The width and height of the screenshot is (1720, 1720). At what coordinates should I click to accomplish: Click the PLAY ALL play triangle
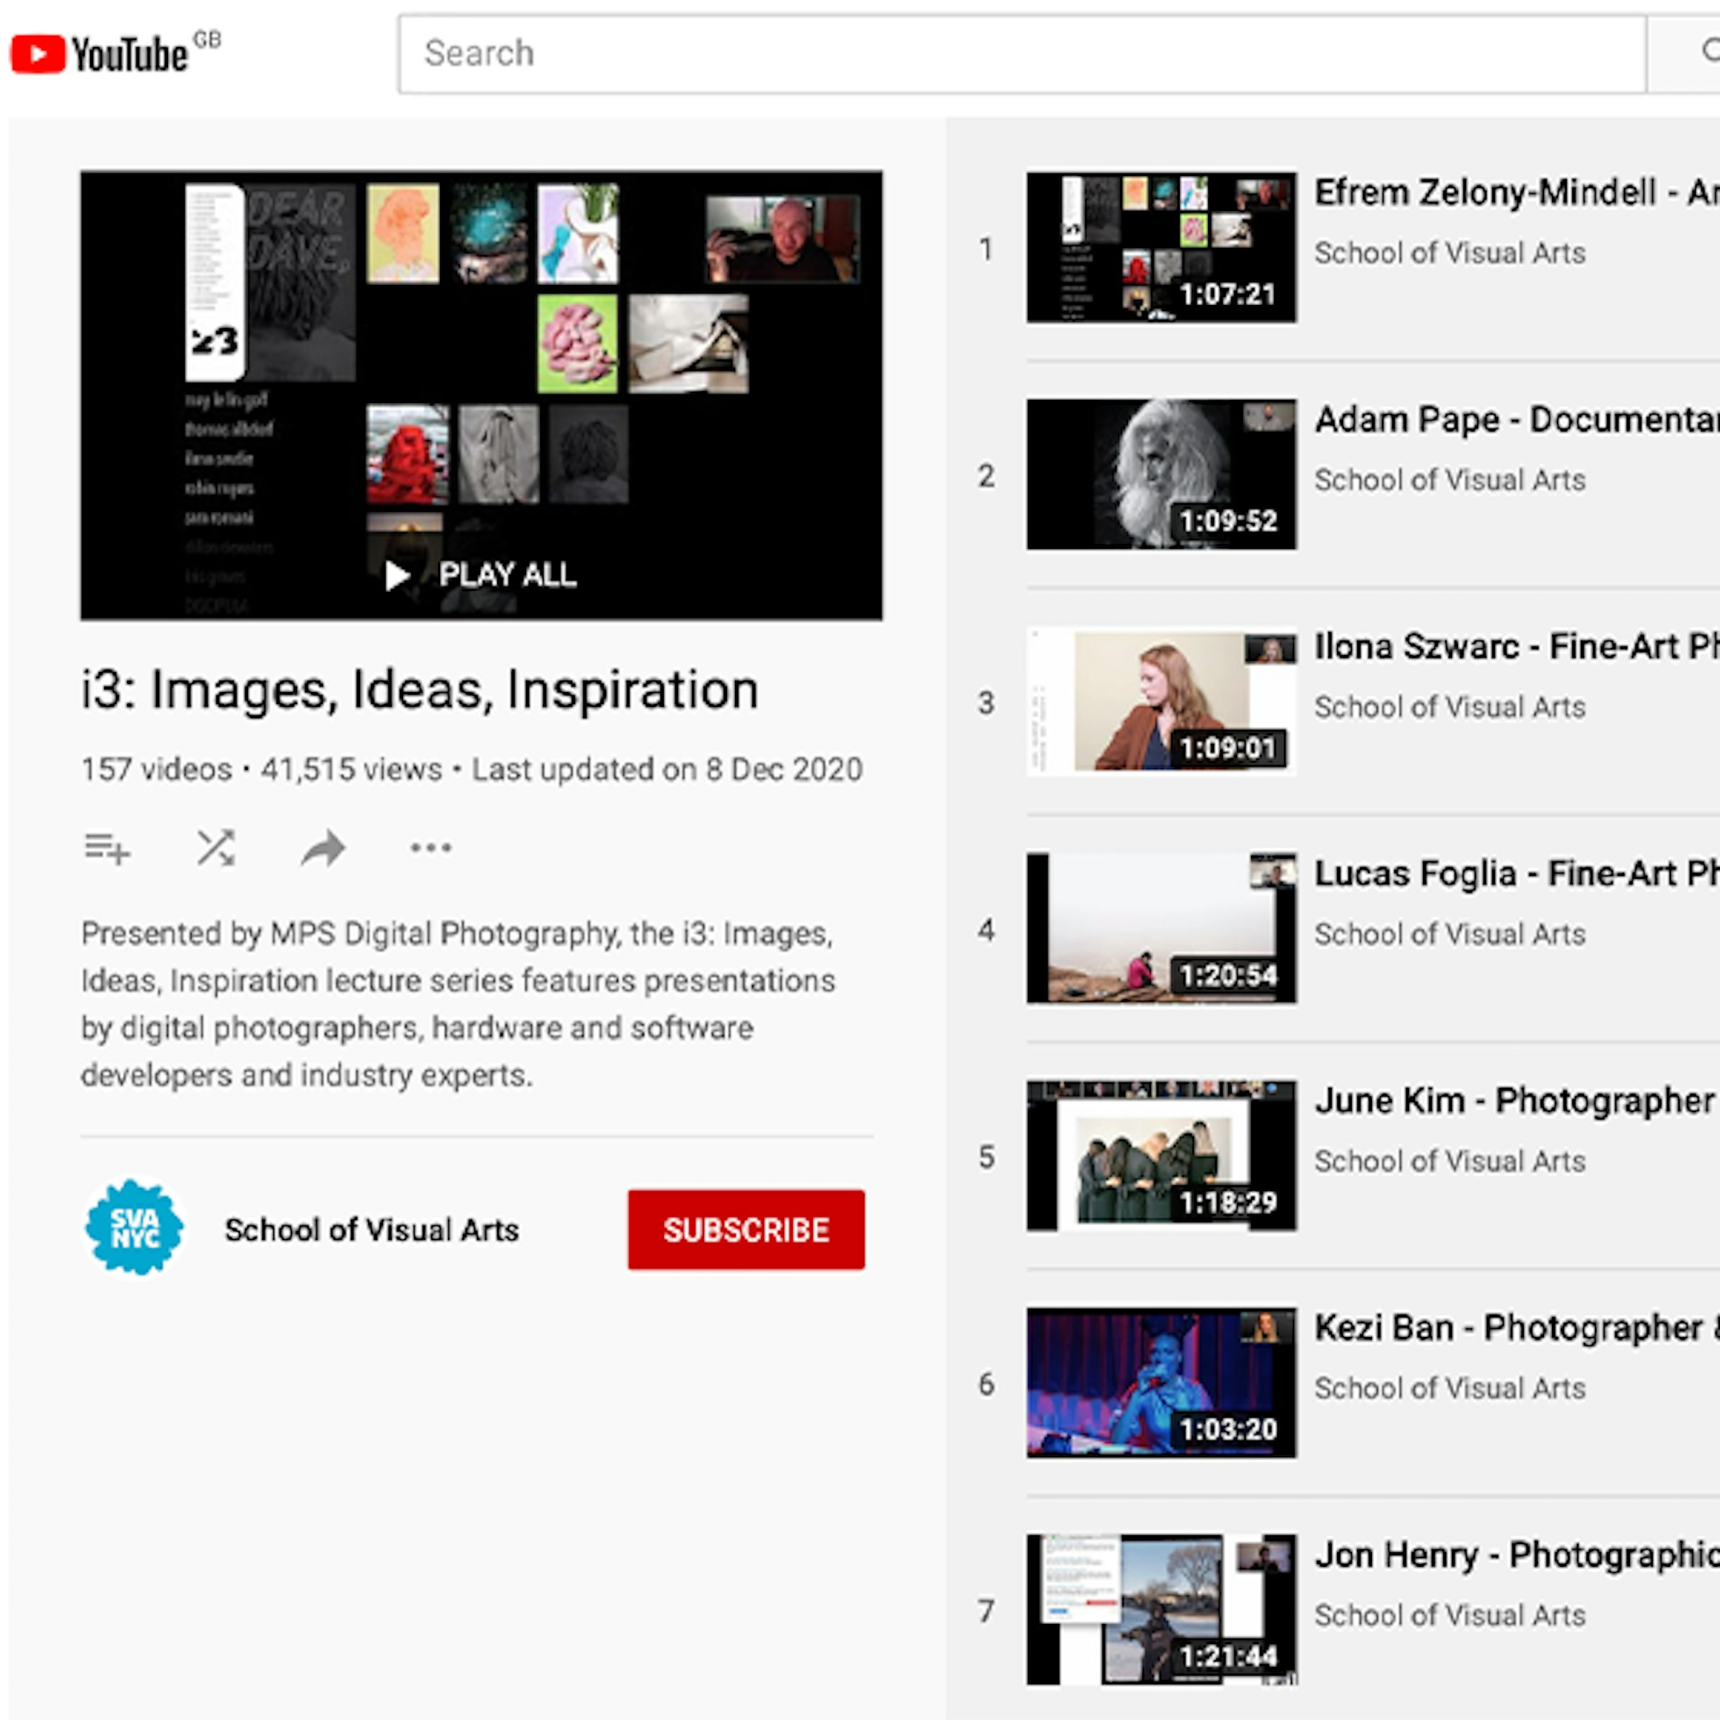click(x=397, y=576)
